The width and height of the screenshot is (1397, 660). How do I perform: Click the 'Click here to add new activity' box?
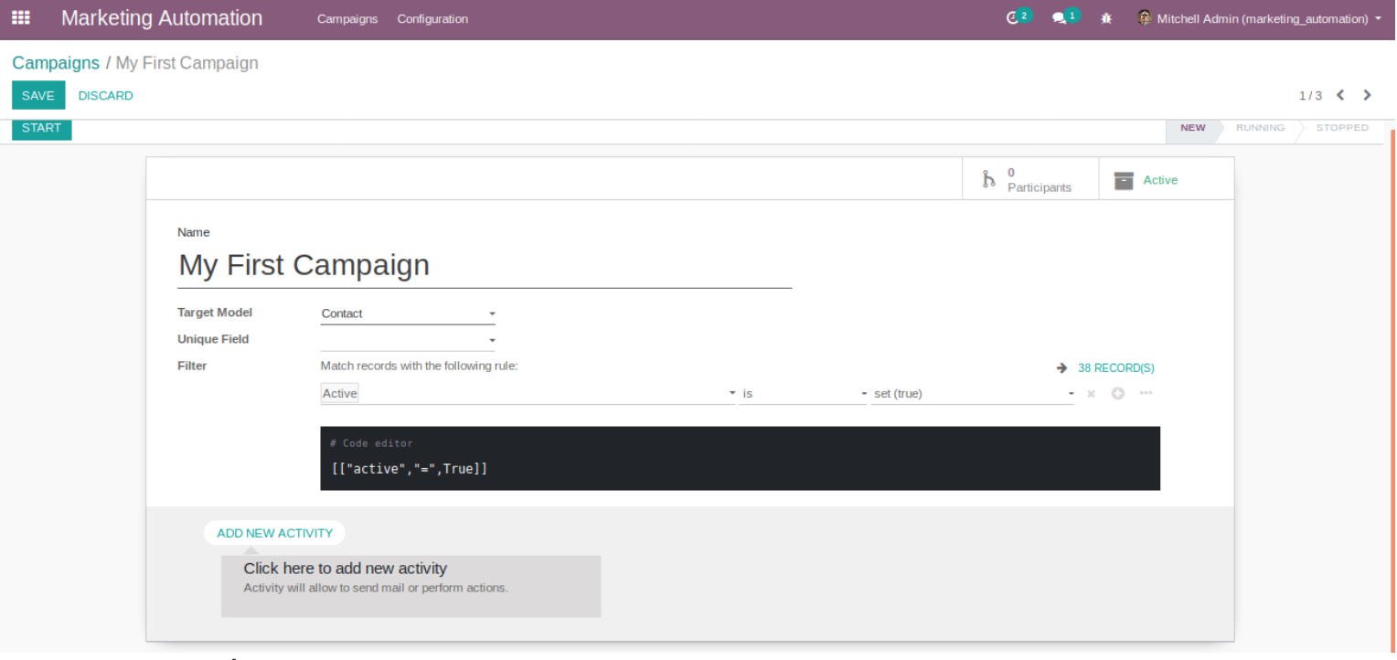[x=411, y=586]
